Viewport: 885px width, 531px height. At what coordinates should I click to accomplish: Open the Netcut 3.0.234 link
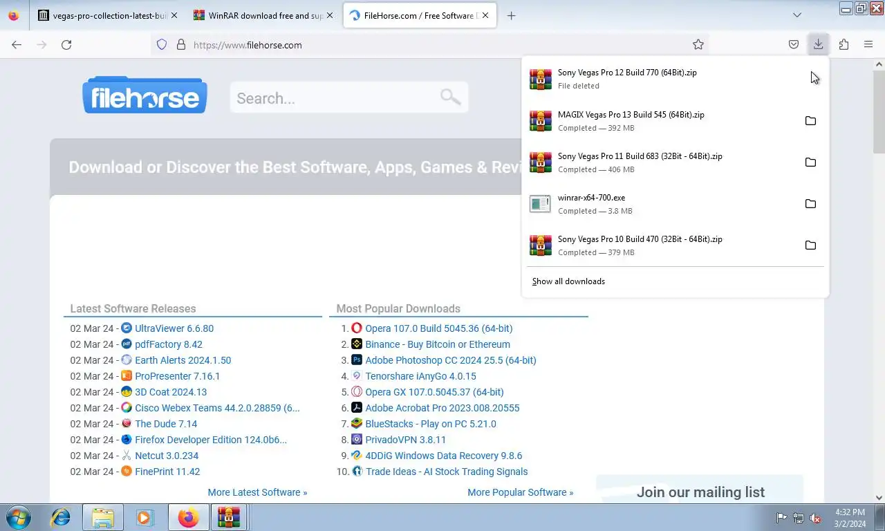coord(167,456)
